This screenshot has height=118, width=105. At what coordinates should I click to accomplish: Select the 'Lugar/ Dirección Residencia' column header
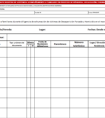click(97, 44)
